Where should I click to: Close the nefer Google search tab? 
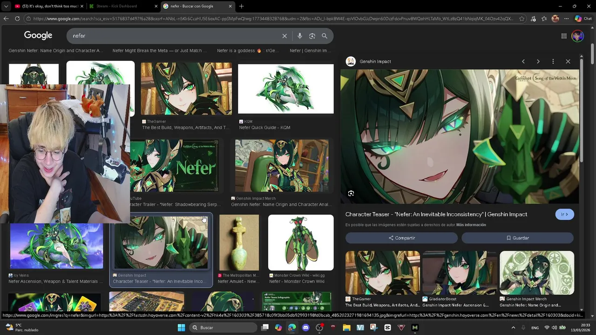click(230, 6)
